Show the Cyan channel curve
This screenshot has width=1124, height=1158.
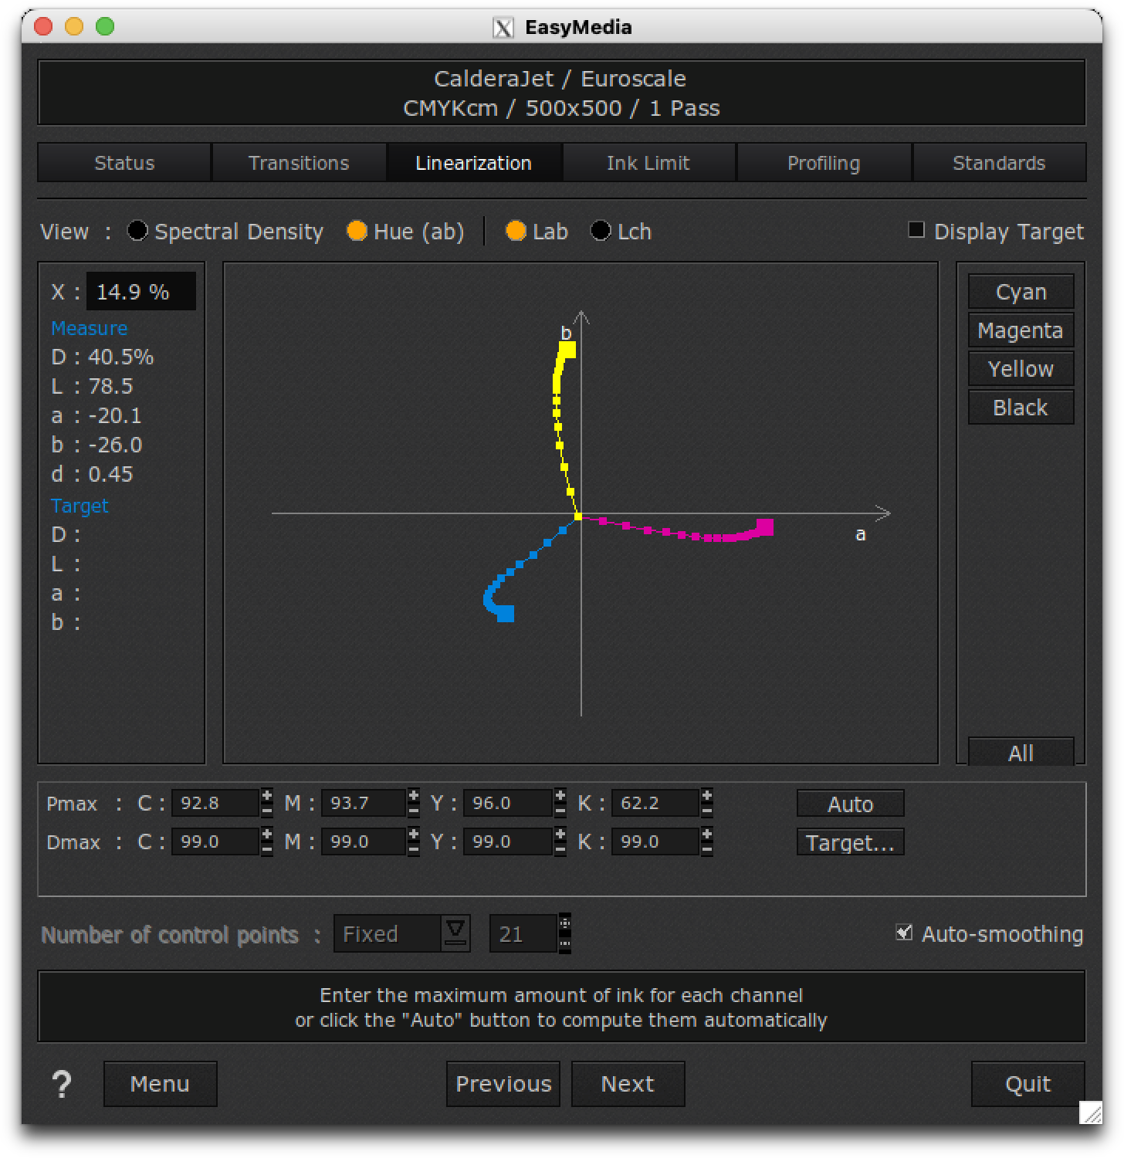1021,292
